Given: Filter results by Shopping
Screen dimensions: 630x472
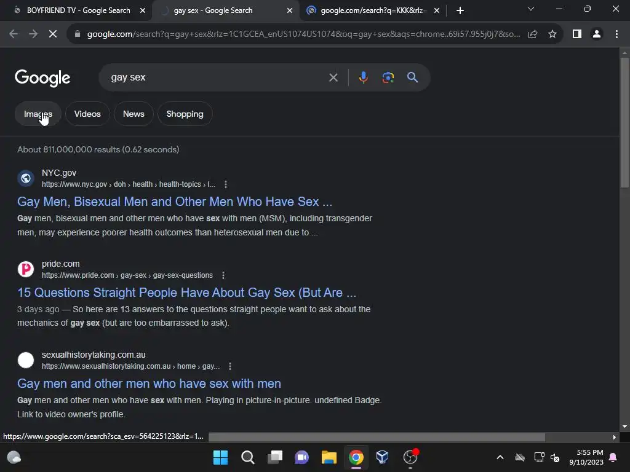Looking at the screenshot, I should (x=185, y=114).
